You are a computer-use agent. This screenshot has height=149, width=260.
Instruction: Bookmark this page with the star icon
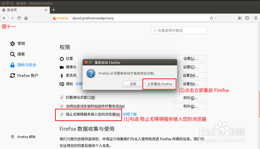click(211, 18)
